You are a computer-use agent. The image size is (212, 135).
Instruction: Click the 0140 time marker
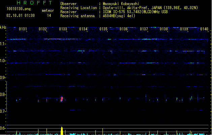click(x=204, y=29)
